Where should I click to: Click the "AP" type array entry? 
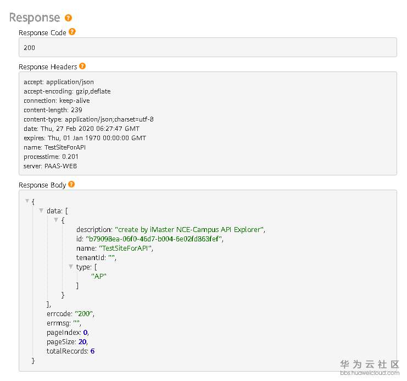[98, 276]
